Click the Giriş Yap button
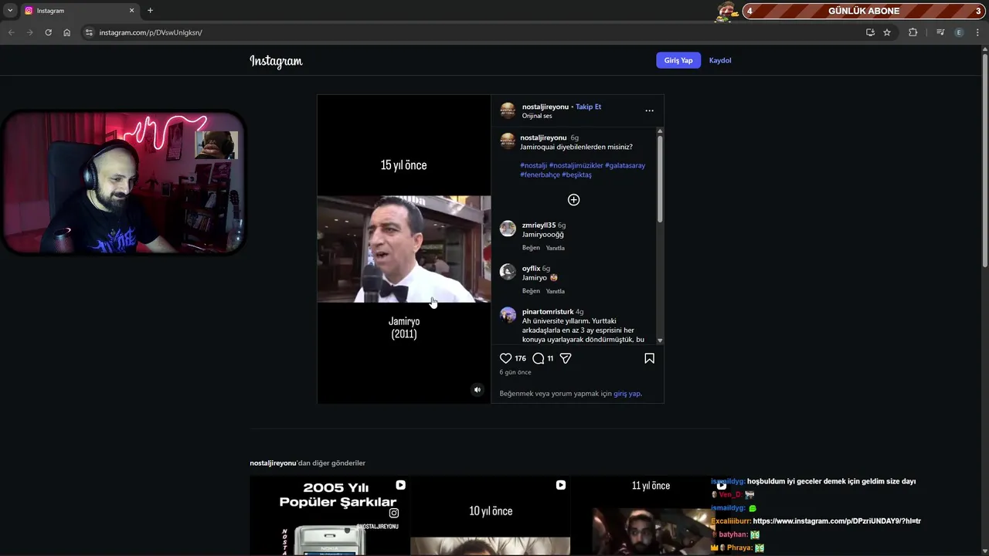The width and height of the screenshot is (989, 556). click(x=678, y=60)
